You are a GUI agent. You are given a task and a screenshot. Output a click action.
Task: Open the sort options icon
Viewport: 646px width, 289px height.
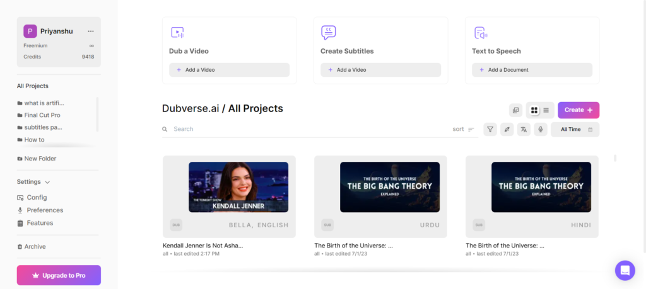pyautogui.click(x=471, y=129)
